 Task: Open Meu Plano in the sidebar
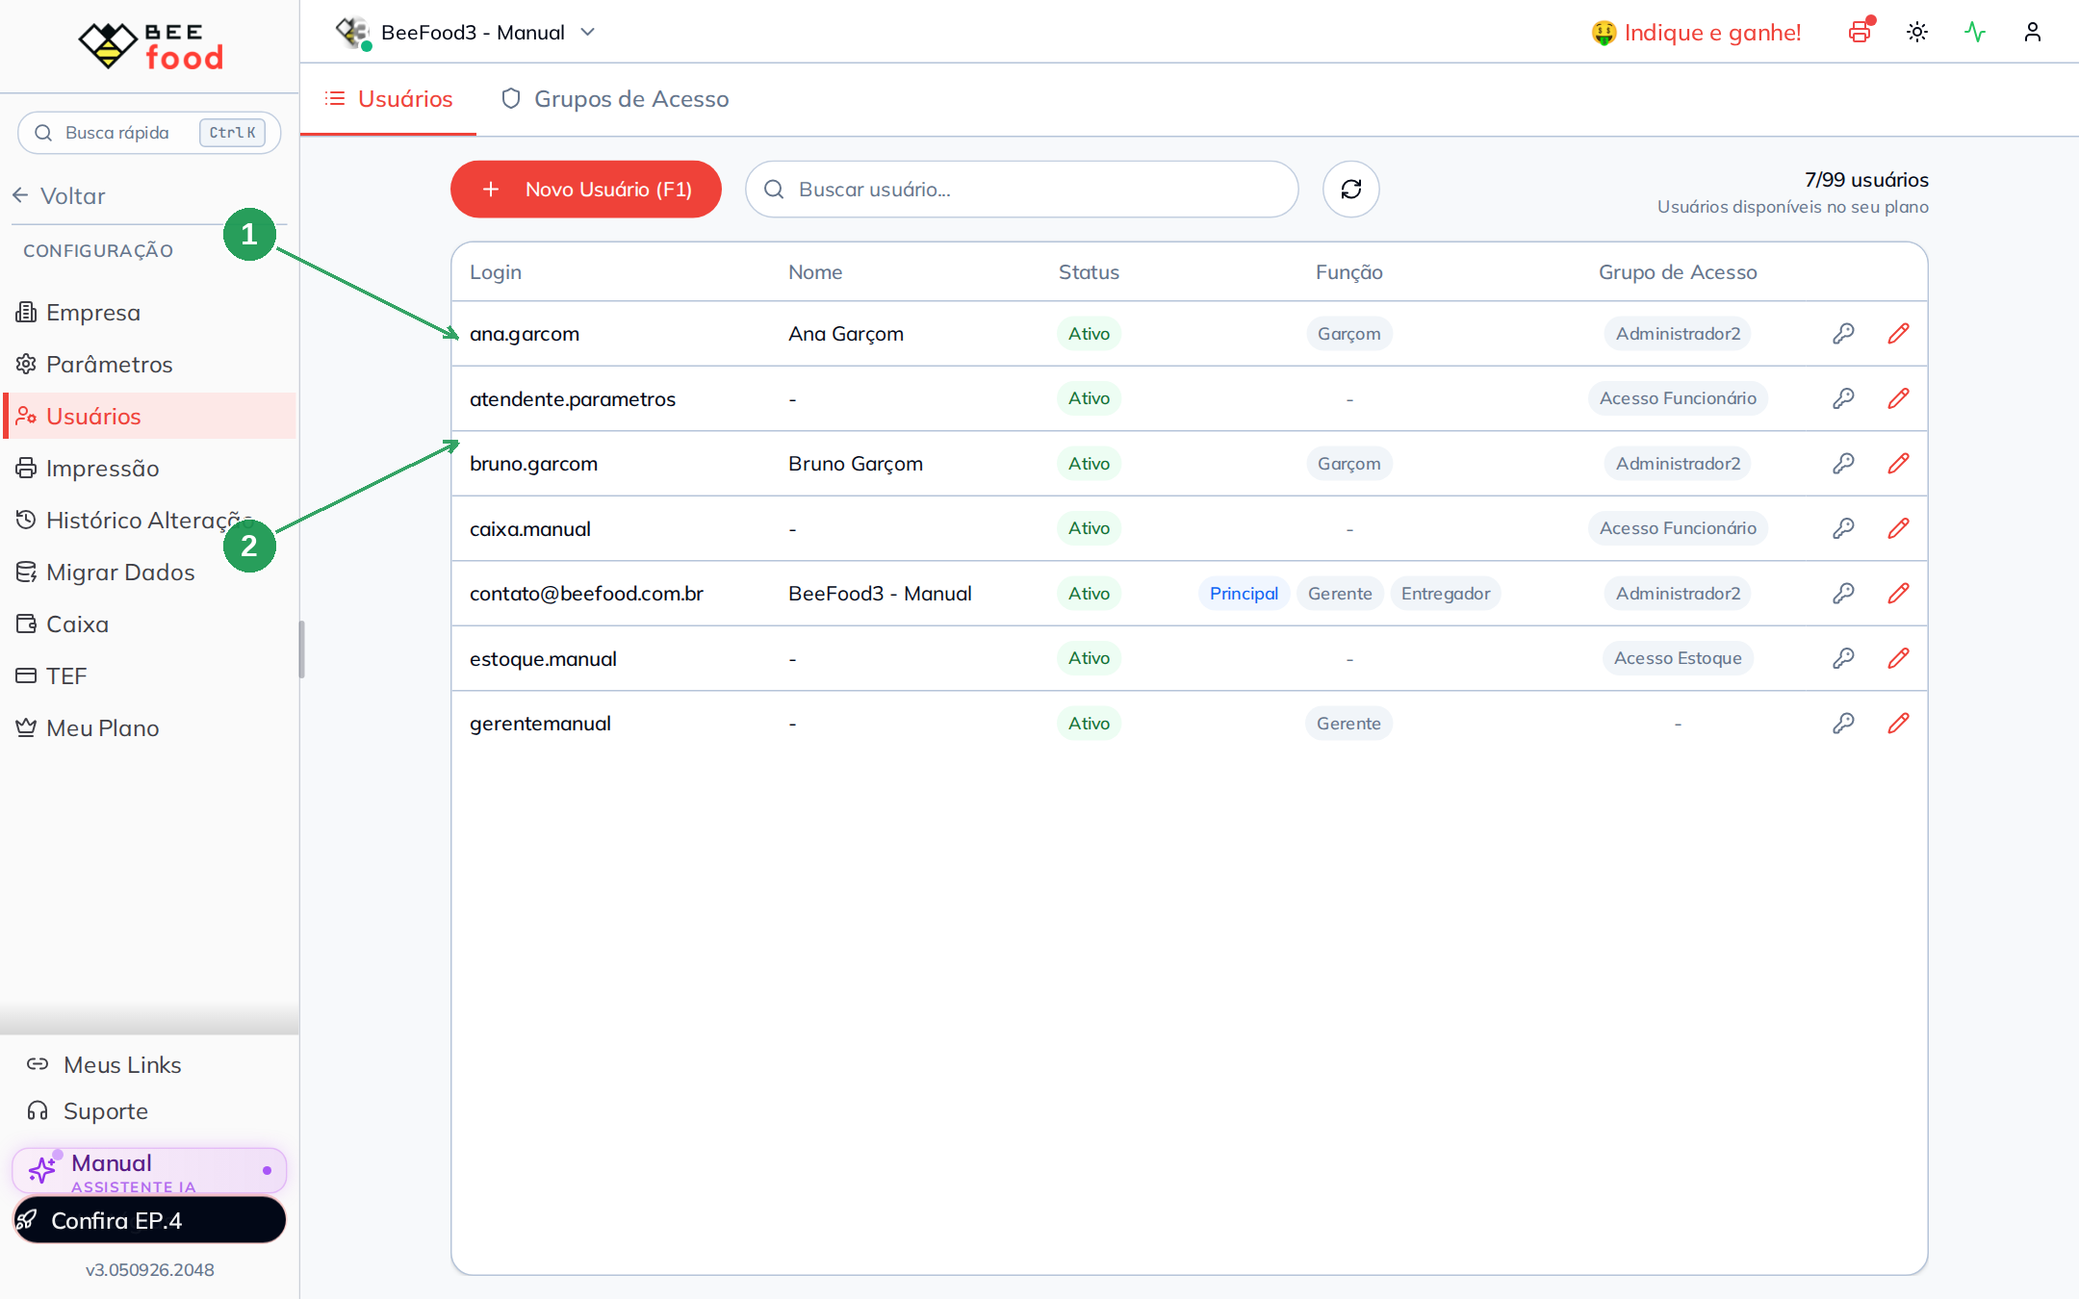(150, 728)
